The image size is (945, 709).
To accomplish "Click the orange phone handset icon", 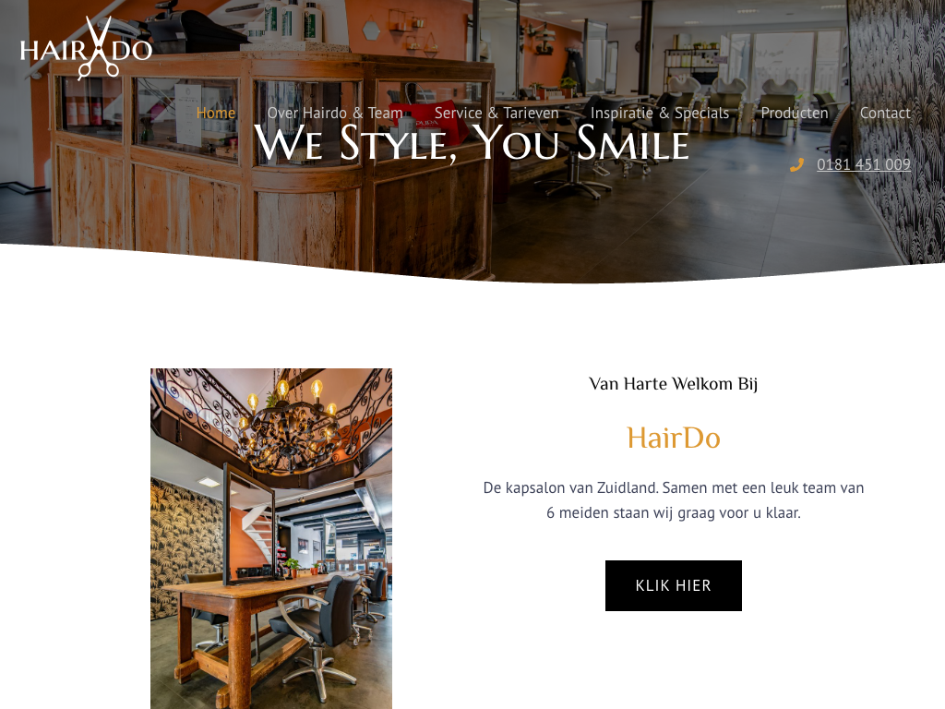I will point(796,164).
